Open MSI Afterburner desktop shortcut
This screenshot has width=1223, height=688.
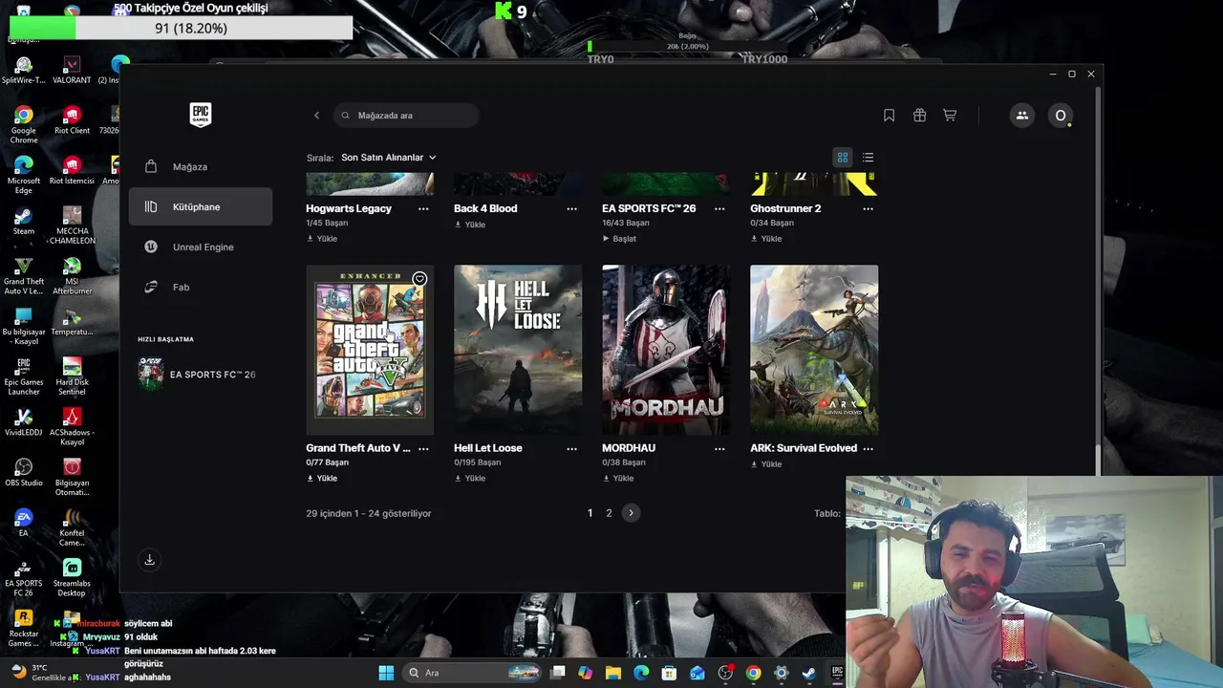72,276
